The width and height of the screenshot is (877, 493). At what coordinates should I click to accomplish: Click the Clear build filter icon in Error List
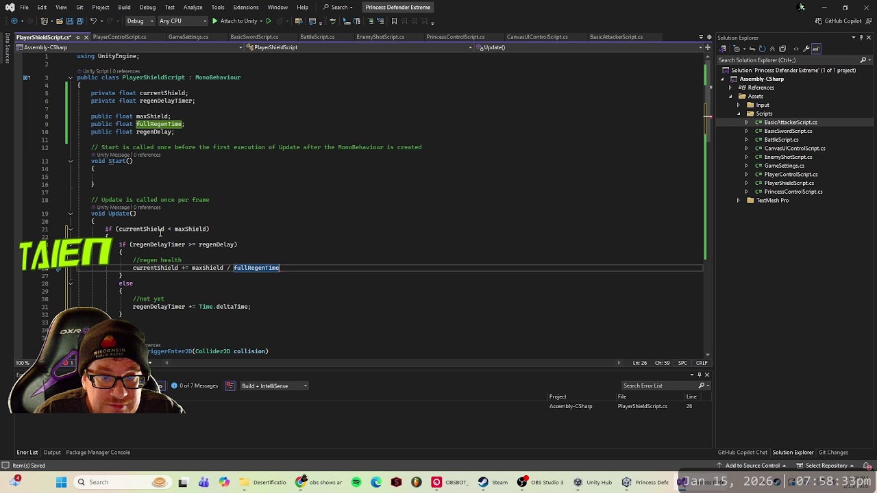tap(230, 386)
